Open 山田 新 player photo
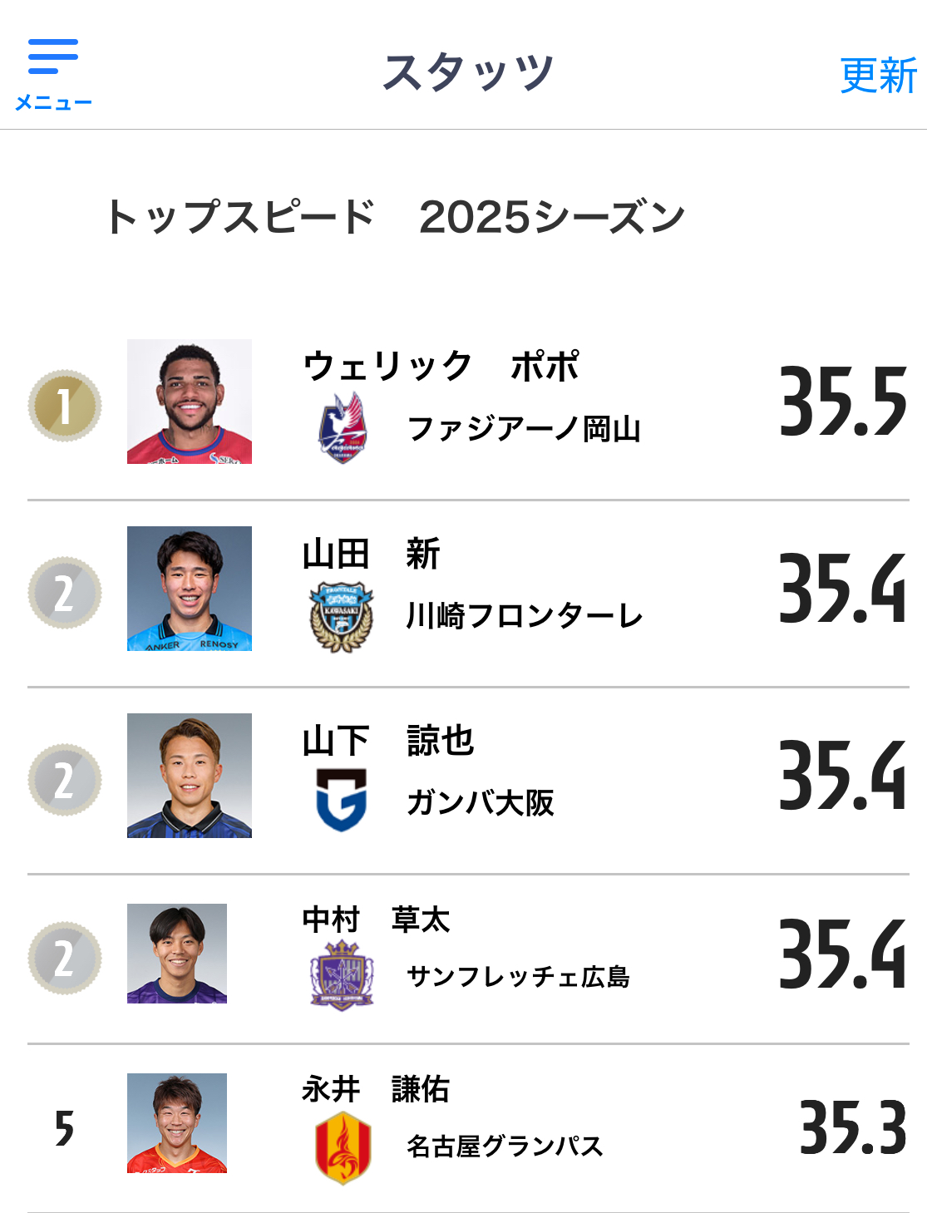Image resolution: width=927 pixels, height=1213 pixels. (190, 589)
